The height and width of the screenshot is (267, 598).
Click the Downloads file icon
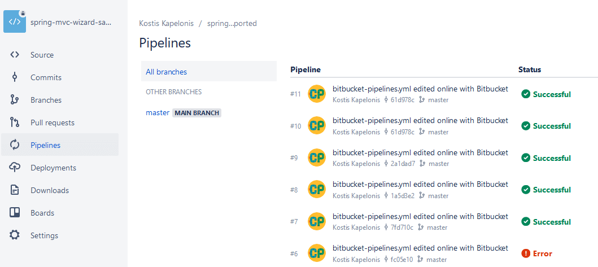[x=15, y=190]
